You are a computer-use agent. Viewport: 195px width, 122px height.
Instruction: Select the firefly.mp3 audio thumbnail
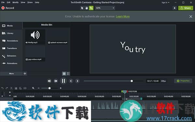(35, 36)
